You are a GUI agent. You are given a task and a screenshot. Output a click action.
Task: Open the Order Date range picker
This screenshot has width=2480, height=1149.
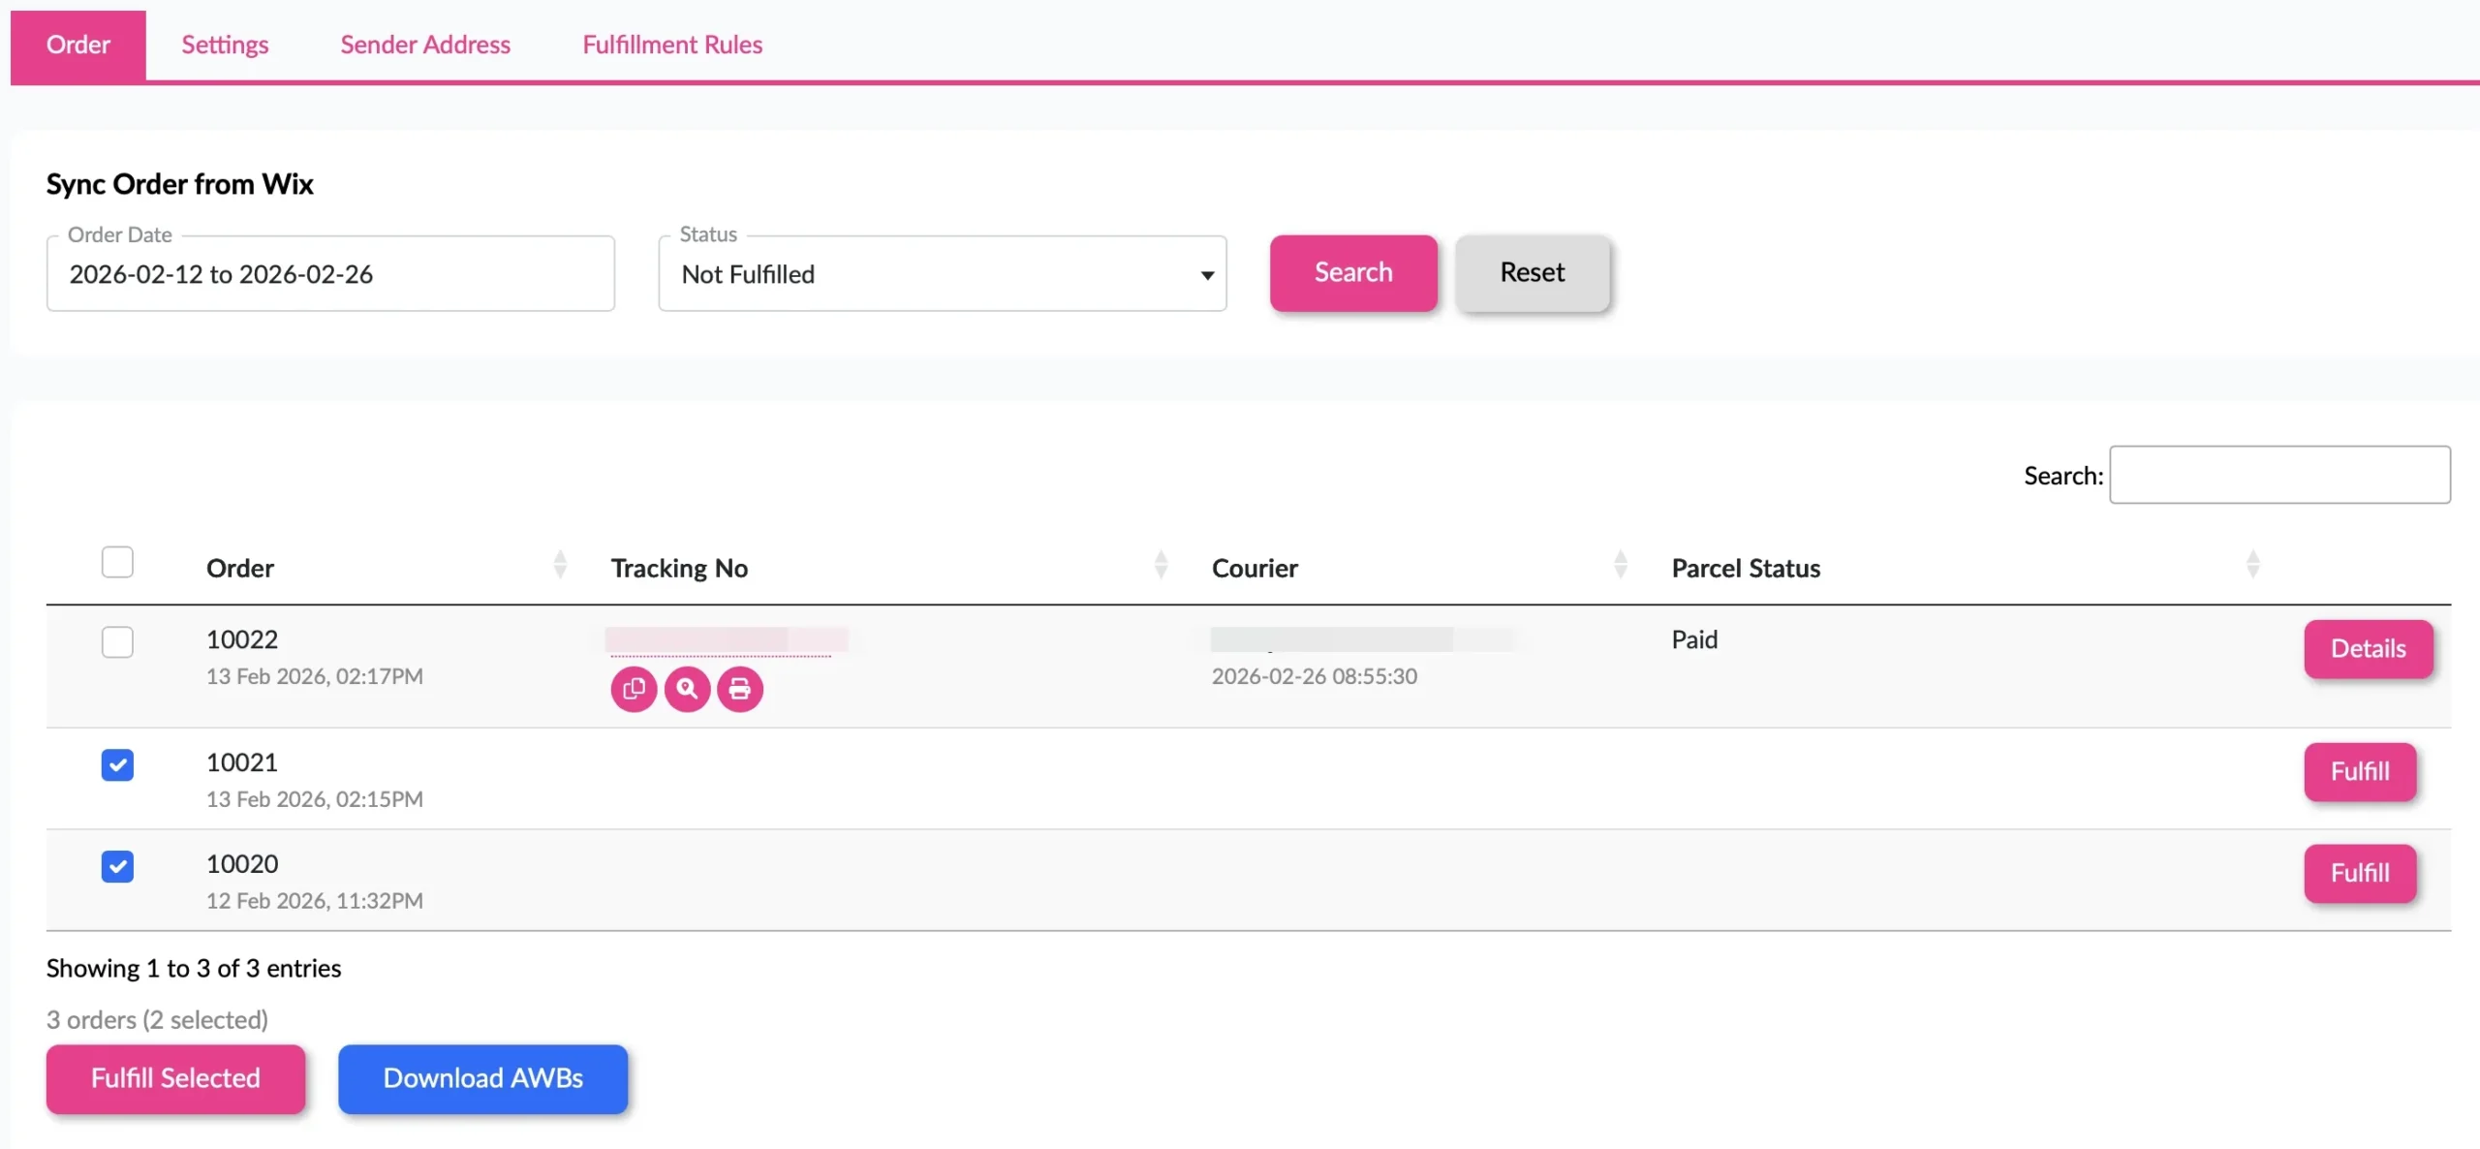tap(330, 274)
